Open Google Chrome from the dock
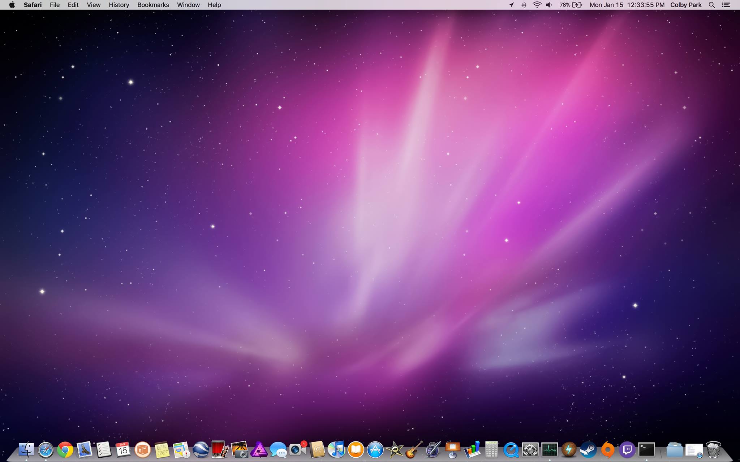Image resolution: width=740 pixels, height=462 pixels. click(65, 450)
